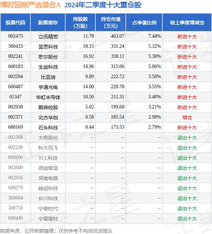Select stock name 科大讯飞

pos(48,148)
